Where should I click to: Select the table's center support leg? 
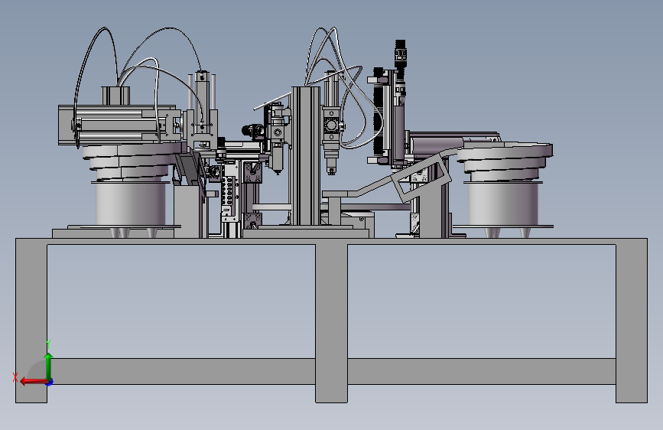332,324
